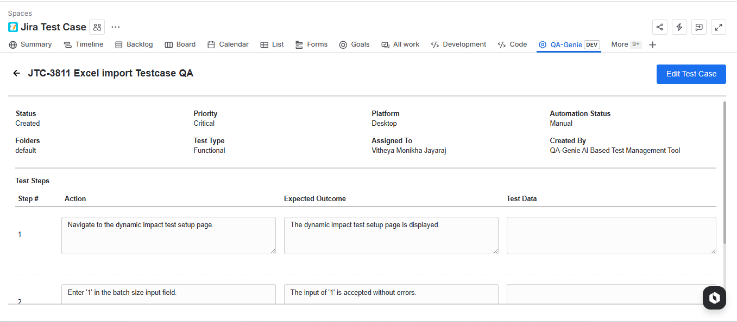The width and height of the screenshot is (737, 322).
Task: Click the Spaces breadcrumb link
Action: click(20, 13)
